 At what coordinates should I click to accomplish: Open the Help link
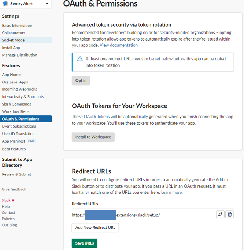pos(6,207)
